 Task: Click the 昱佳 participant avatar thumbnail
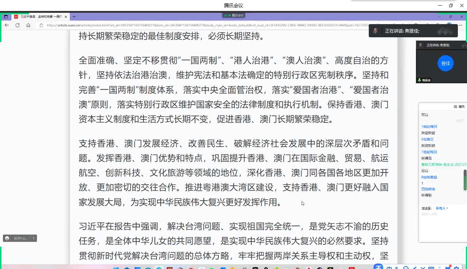click(x=445, y=64)
